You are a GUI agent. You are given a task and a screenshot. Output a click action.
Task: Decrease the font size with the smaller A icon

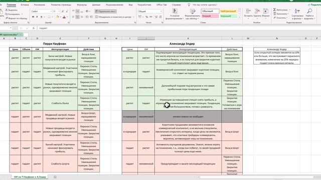pyautogui.click(x=67, y=11)
